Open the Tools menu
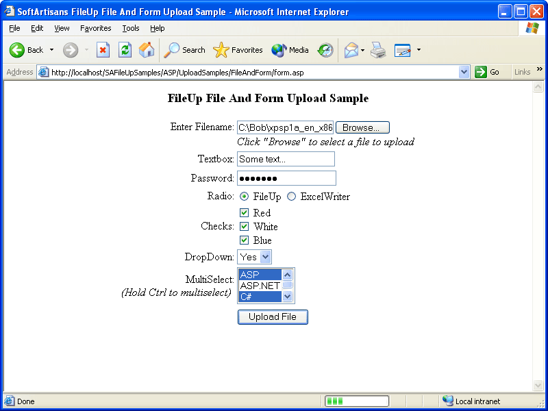The height and width of the screenshot is (411, 548). point(130,28)
